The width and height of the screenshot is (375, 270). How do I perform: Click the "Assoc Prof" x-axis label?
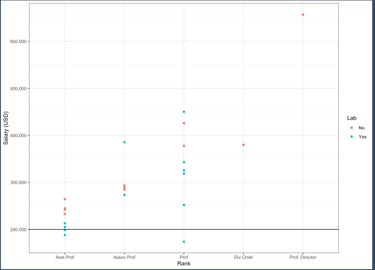click(124, 257)
